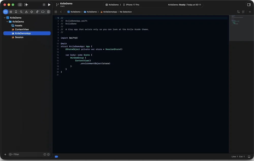Open the Report navigator icon
This screenshot has height=161, width=254.
pos(48,12)
